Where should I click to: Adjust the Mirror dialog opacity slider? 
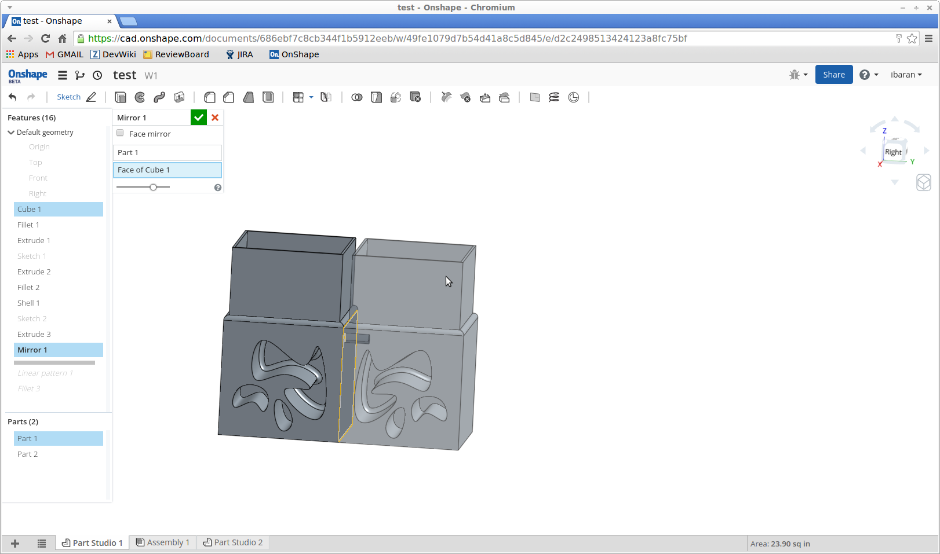[153, 187]
